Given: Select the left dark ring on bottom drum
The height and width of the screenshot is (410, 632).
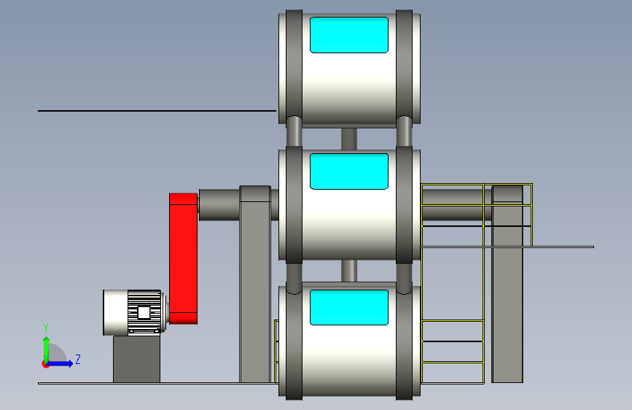Looking at the screenshot, I should [x=294, y=342].
